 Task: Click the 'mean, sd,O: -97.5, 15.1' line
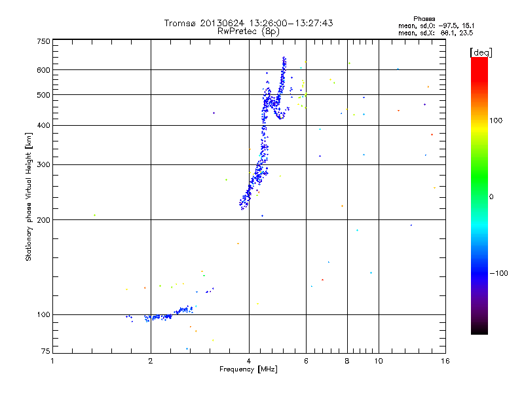click(x=436, y=26)
